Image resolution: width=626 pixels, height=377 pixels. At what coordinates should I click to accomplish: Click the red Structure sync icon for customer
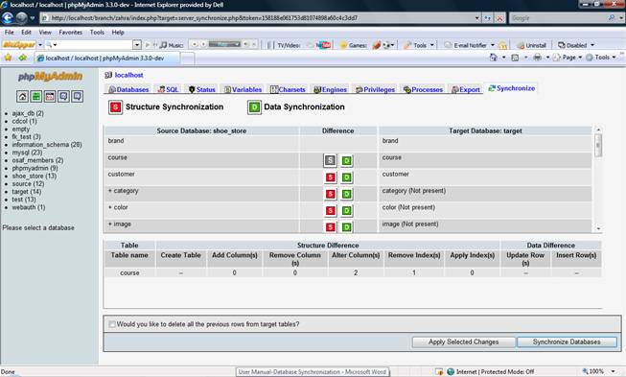pyautogui.click(x=330, y=177)
